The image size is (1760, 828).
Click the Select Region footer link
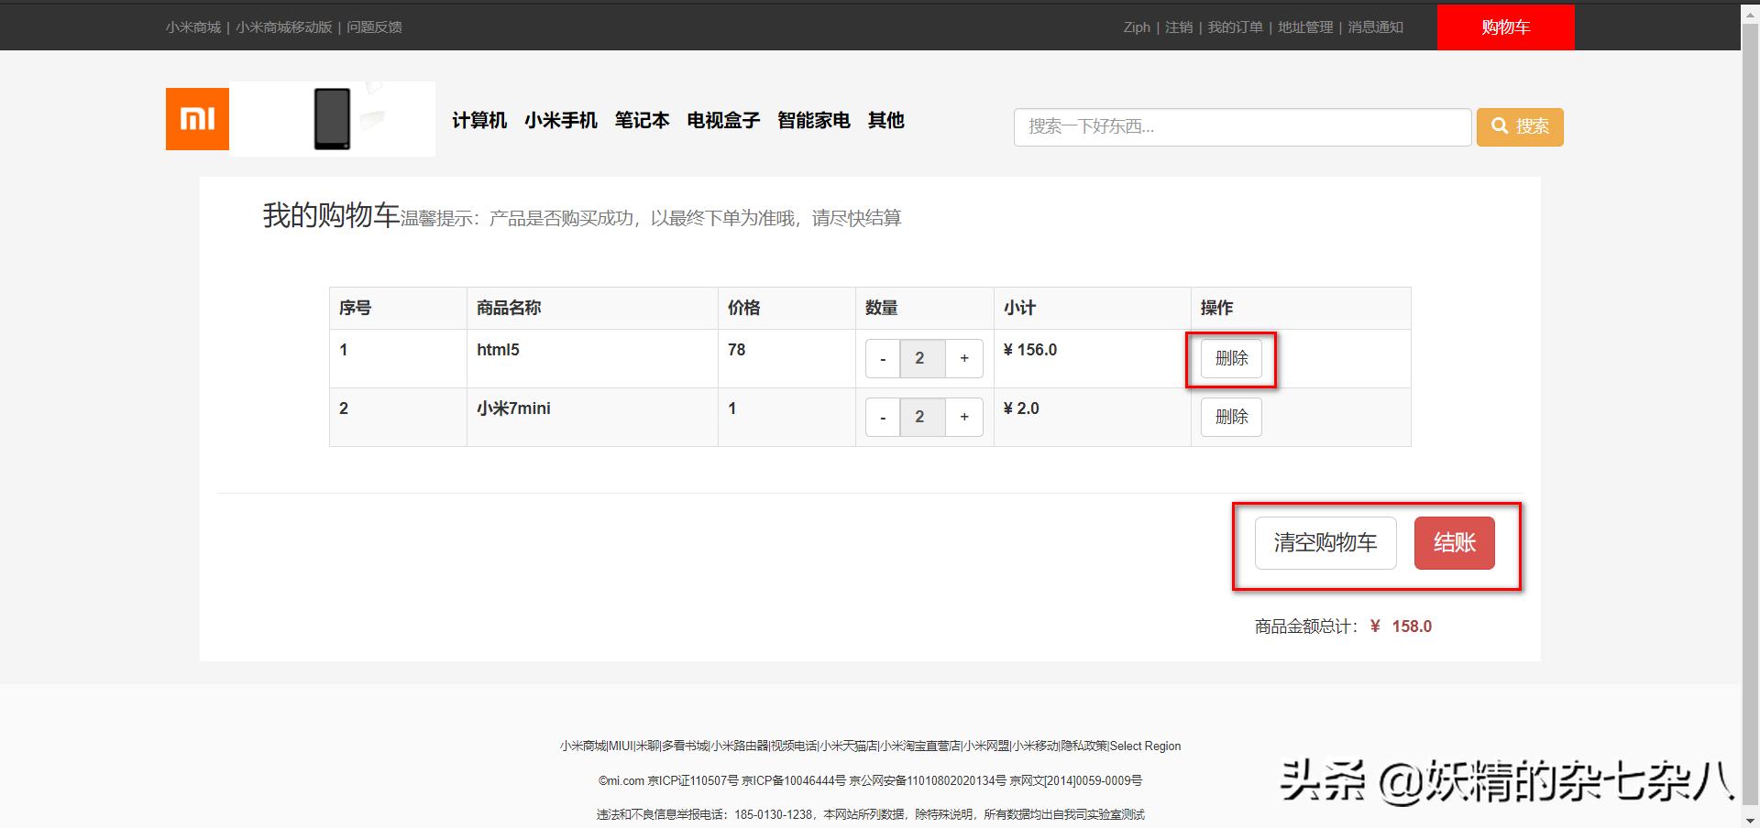click(1145, 746)
